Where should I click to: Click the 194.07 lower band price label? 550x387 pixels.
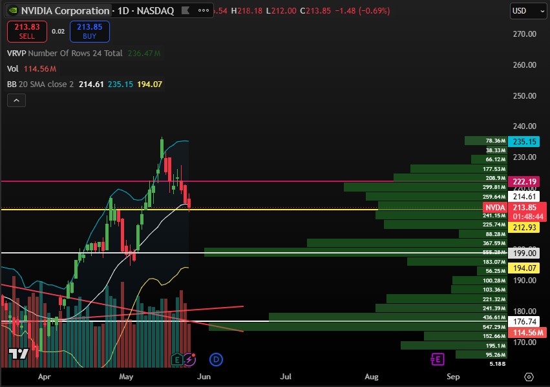point(524,268)
